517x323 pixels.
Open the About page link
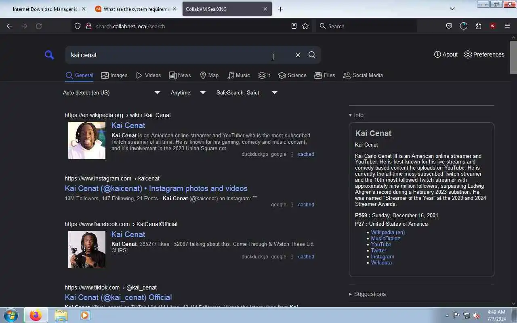click(446, 55)
